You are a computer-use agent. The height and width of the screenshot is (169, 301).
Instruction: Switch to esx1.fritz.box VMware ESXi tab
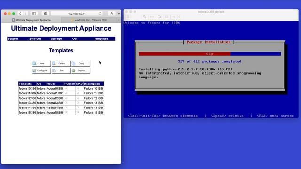point(89,20)
